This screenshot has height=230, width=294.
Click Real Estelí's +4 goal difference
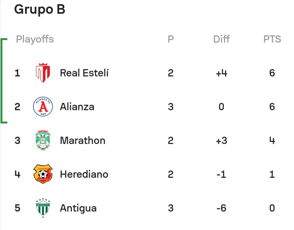[221, 73]
